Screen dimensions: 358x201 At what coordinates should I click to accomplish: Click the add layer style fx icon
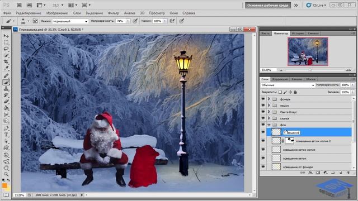310,173
